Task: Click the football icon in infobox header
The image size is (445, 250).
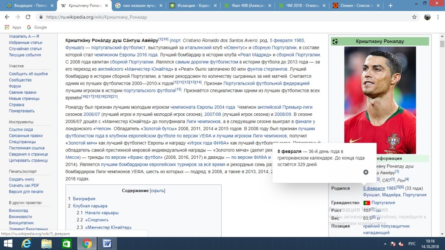Action: click(335, 41)
